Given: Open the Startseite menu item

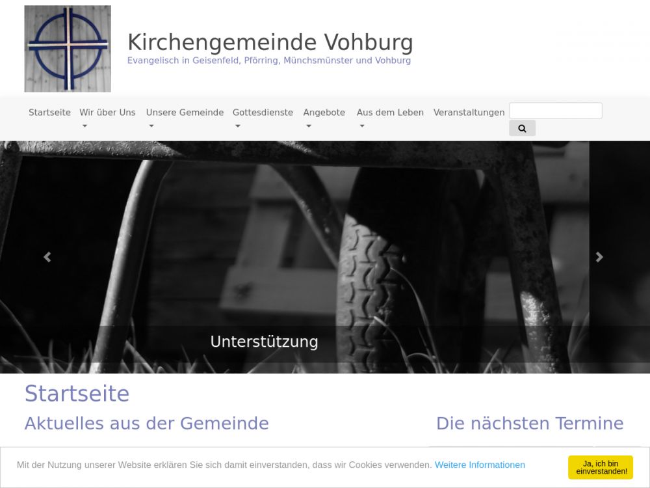Looking at the screenshot, I should (x=49, y=113).
